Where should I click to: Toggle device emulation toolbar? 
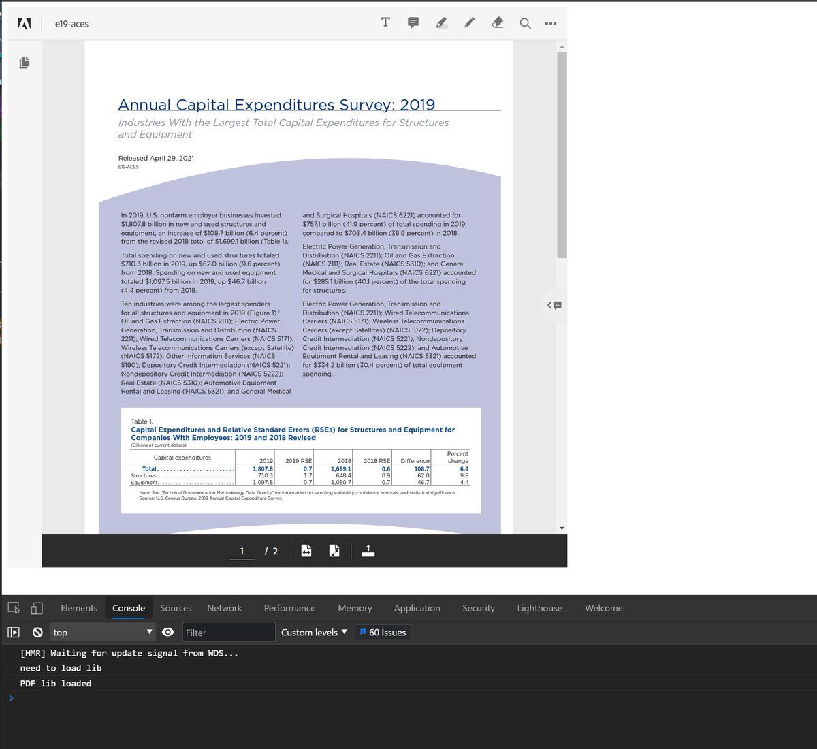coord(37,608)
